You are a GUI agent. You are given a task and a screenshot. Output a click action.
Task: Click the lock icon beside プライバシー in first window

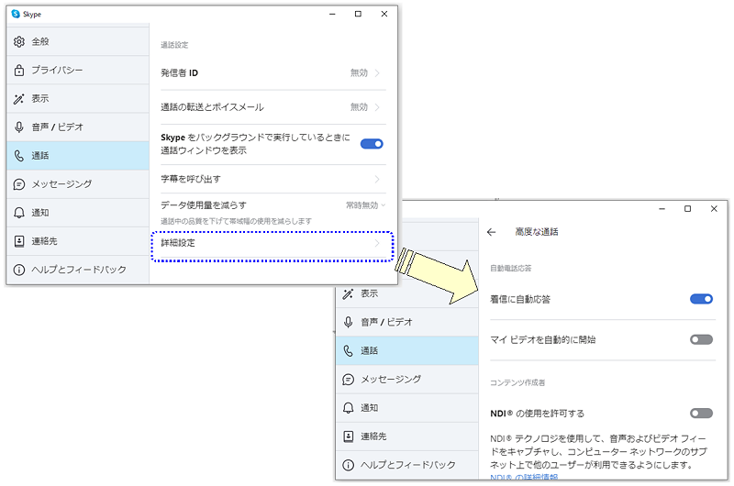point(18,71)
